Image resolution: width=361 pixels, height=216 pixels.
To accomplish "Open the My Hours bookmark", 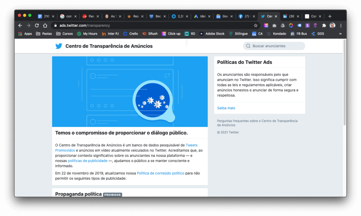I will click(x=87, y=34).
